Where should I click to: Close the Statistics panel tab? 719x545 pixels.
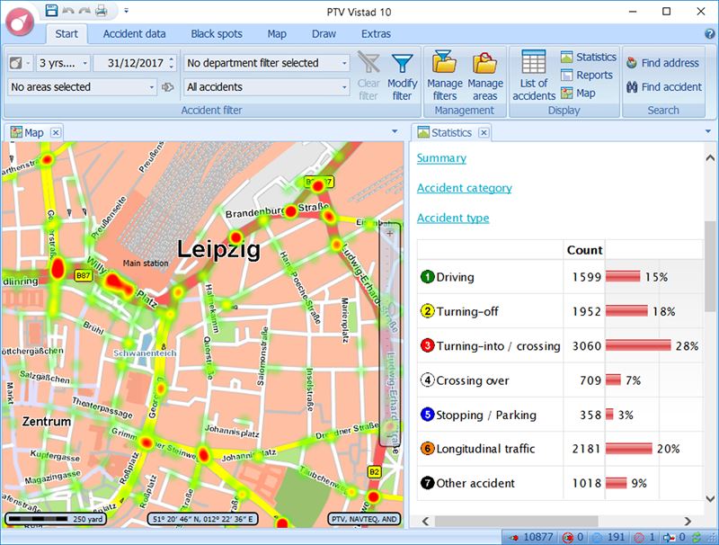pyautogui.click(x=484, y=133)
